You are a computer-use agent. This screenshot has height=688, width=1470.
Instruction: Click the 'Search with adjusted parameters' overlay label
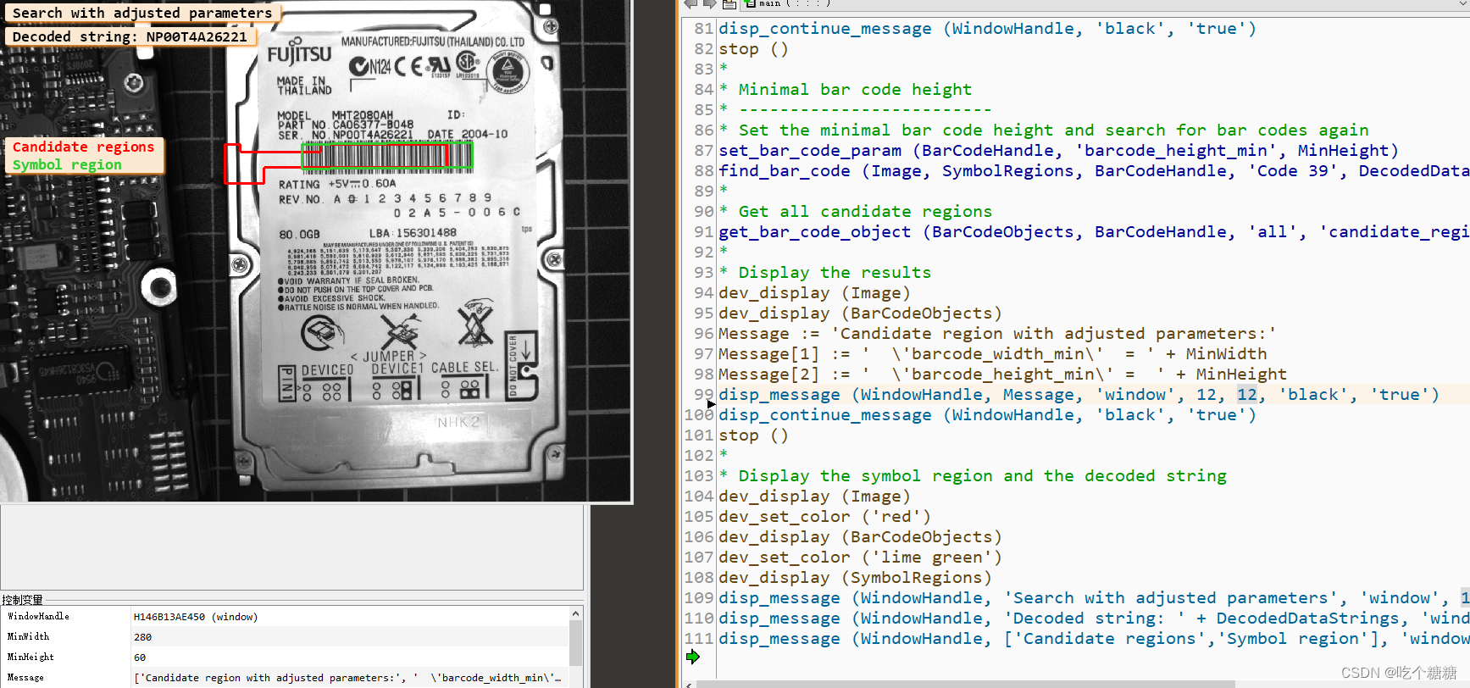[142, 13]
